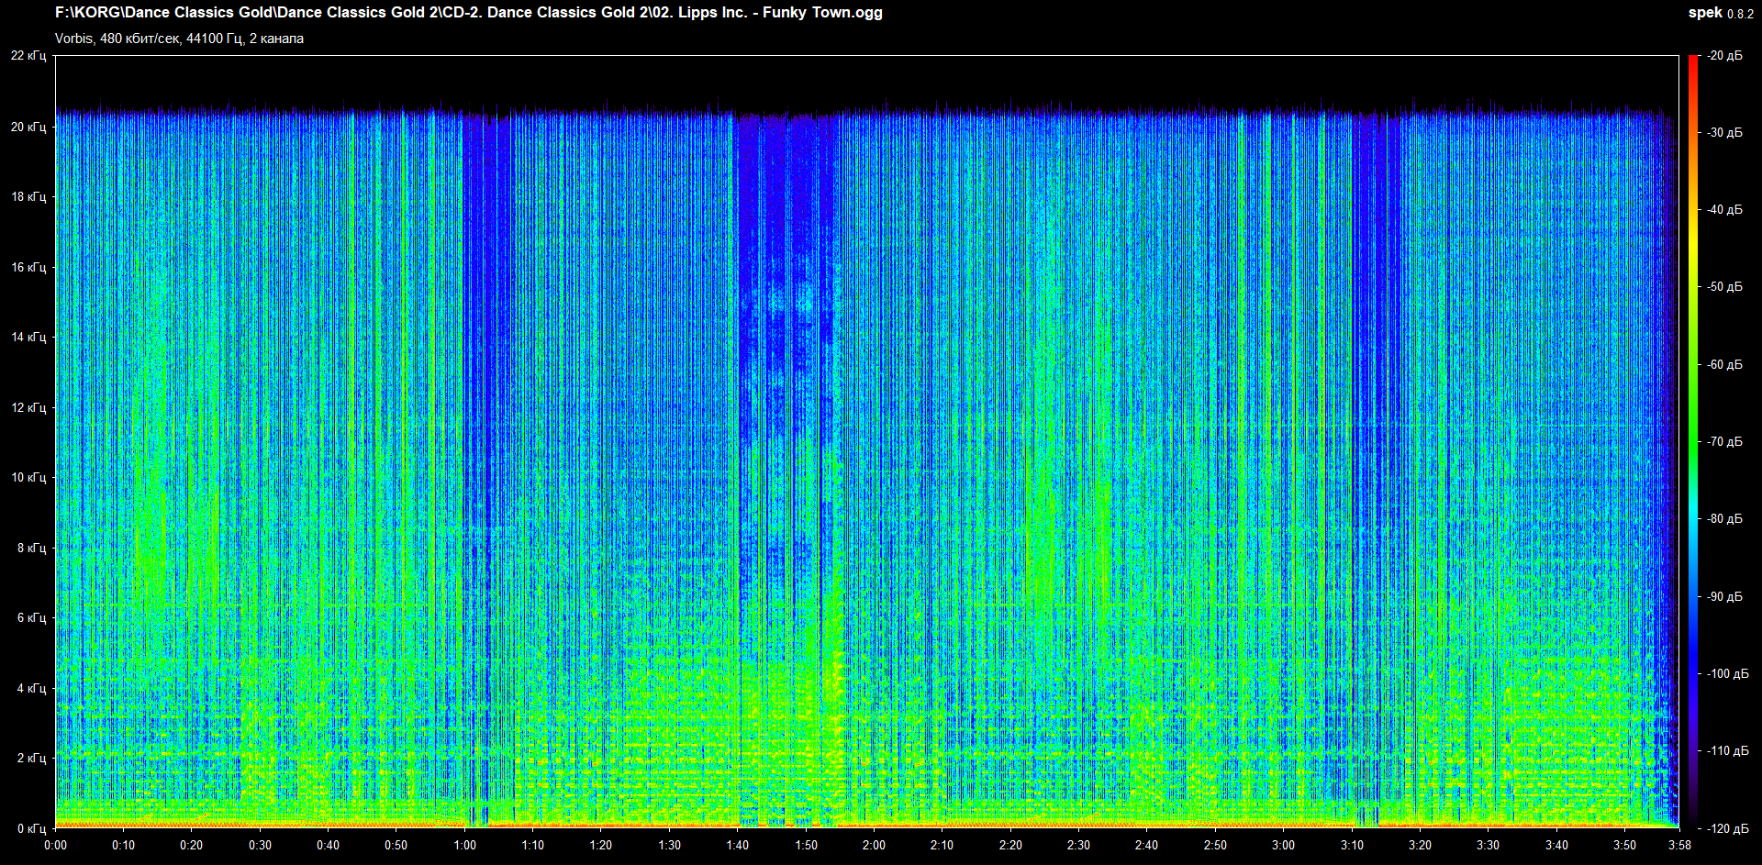This screenshot has width=1762, height=865.
Task: Click the -20 дБ label on the scale
Action: pos(1724,56)
